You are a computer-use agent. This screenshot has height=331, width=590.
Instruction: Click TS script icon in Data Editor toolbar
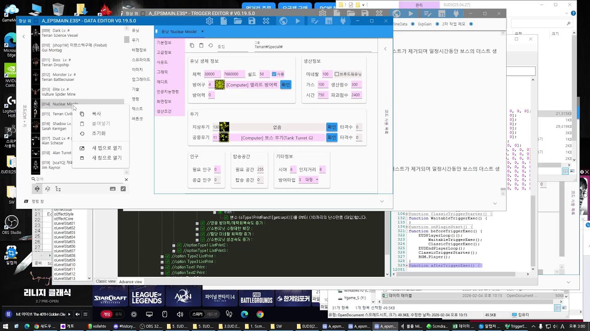pos(329,21)
